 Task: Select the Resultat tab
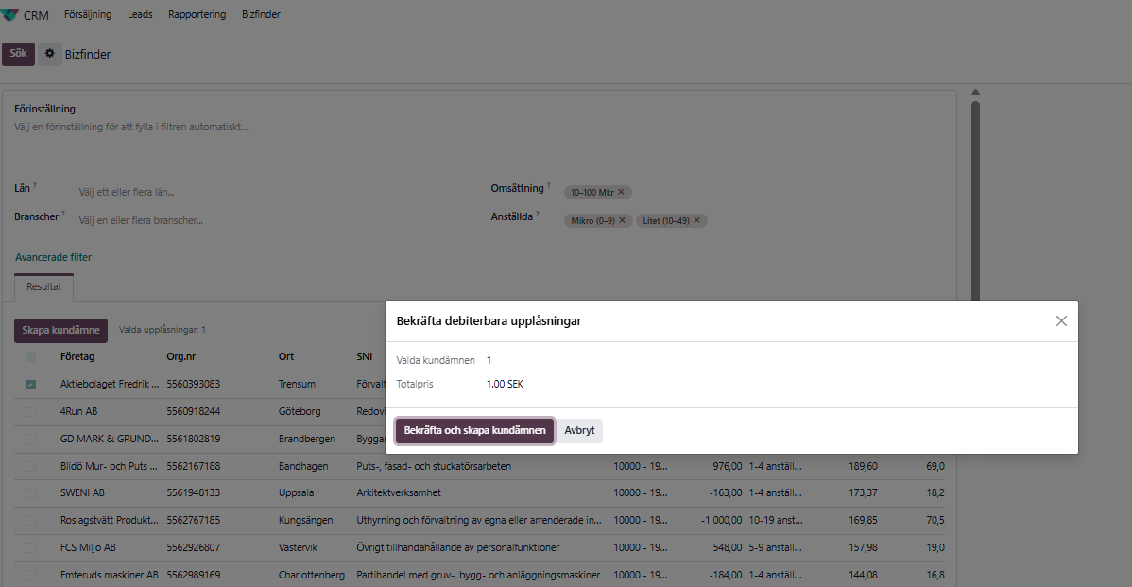click(x=44, y=286)
